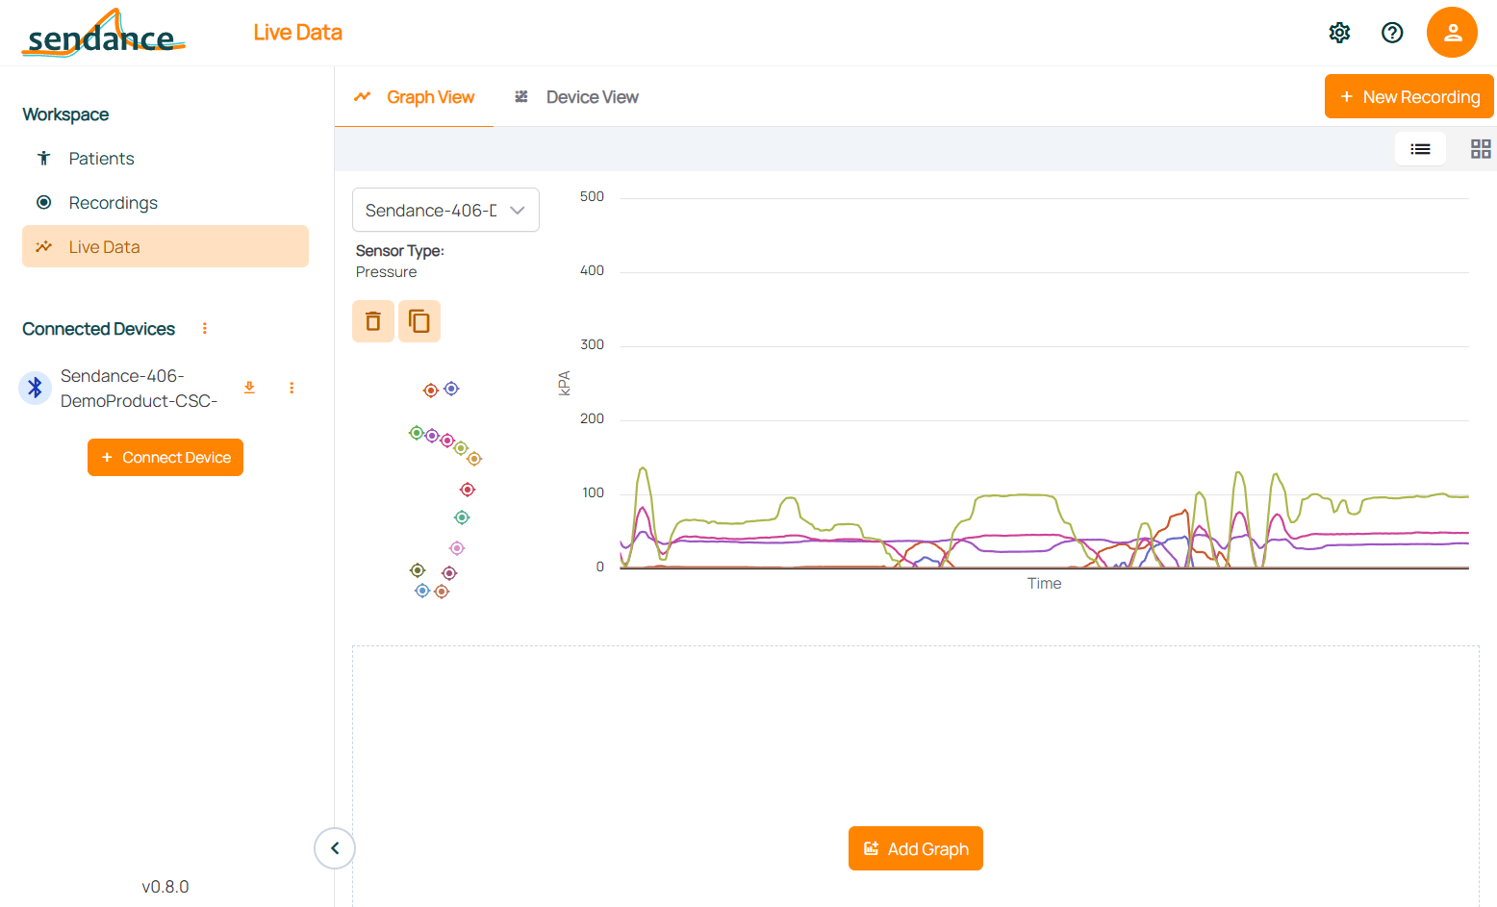The width and height of the screenshot is (1497, 907).
Task: Delete the pressure graph with trash icon
Action: tap(373, 321)
